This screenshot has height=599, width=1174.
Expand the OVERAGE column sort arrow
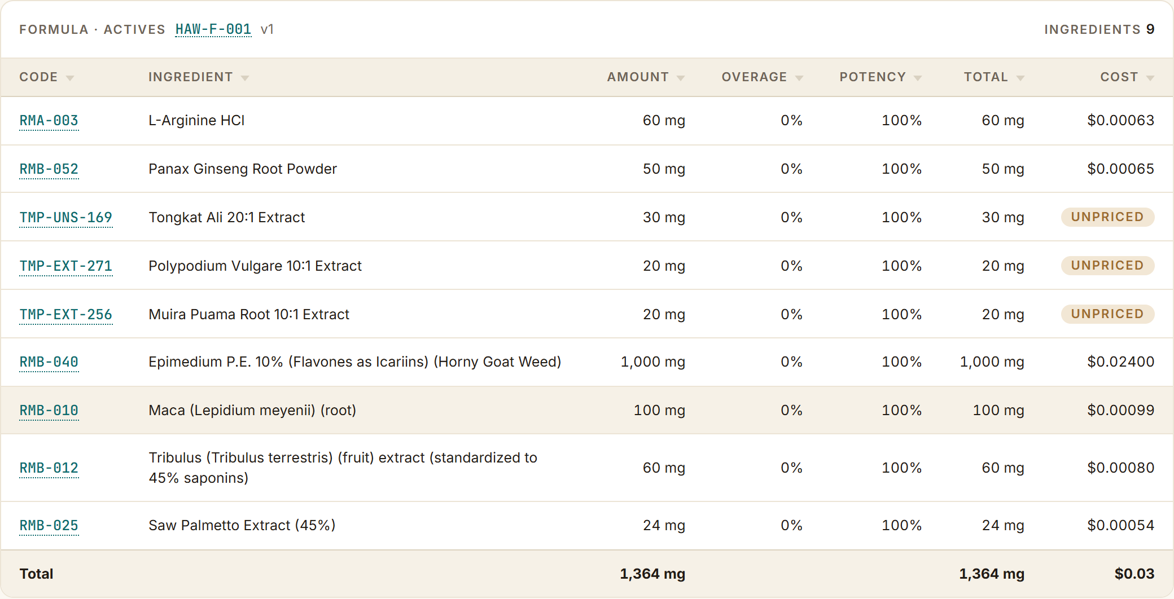(x=799, y=78)
